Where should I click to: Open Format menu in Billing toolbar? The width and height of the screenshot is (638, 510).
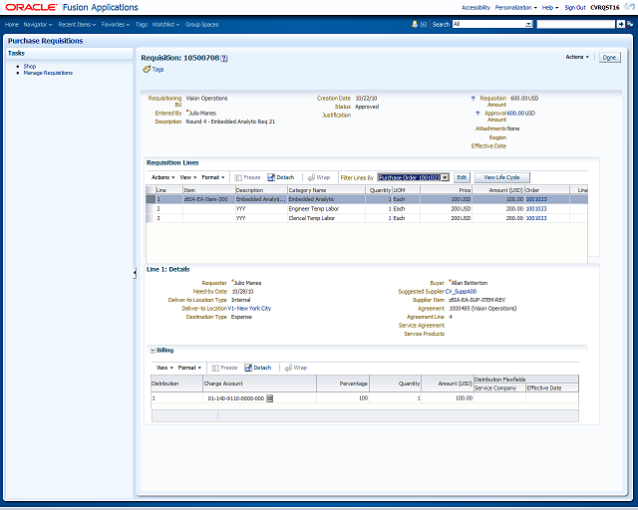tap(189, 368)
